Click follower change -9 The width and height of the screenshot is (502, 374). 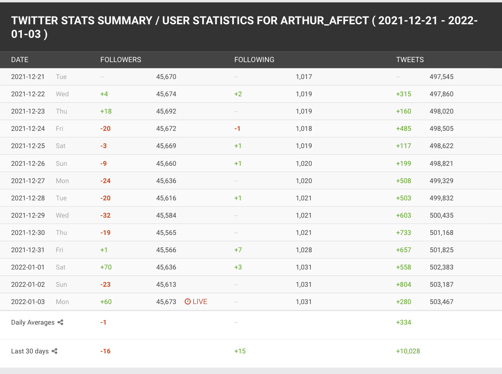coord(104,163)
